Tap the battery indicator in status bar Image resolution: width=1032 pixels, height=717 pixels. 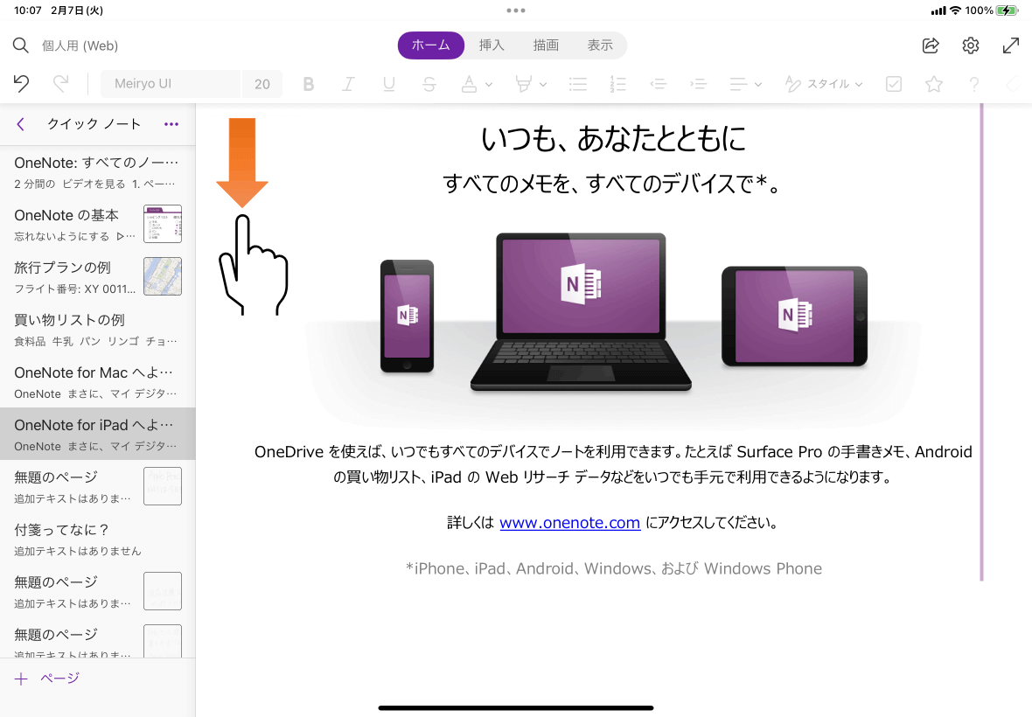point(1007,10)
